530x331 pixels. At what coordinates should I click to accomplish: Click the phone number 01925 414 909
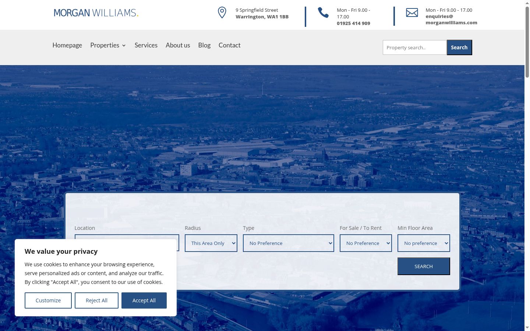click(x=353, y=23)
